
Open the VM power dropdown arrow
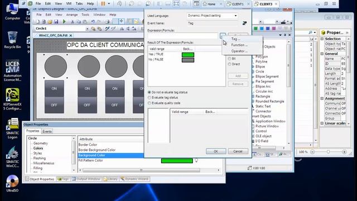click(x=109, y=3)
